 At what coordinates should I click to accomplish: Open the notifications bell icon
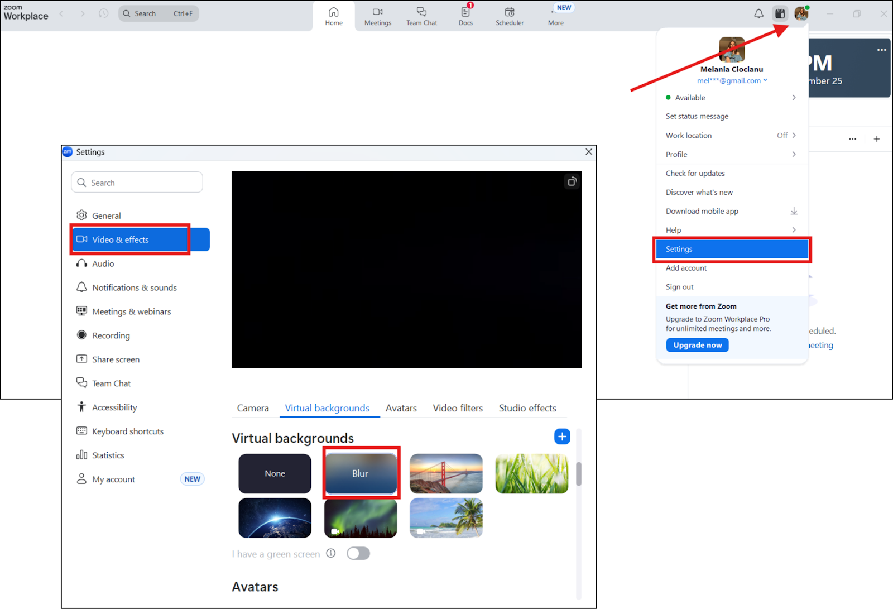[x=758, y=14]
